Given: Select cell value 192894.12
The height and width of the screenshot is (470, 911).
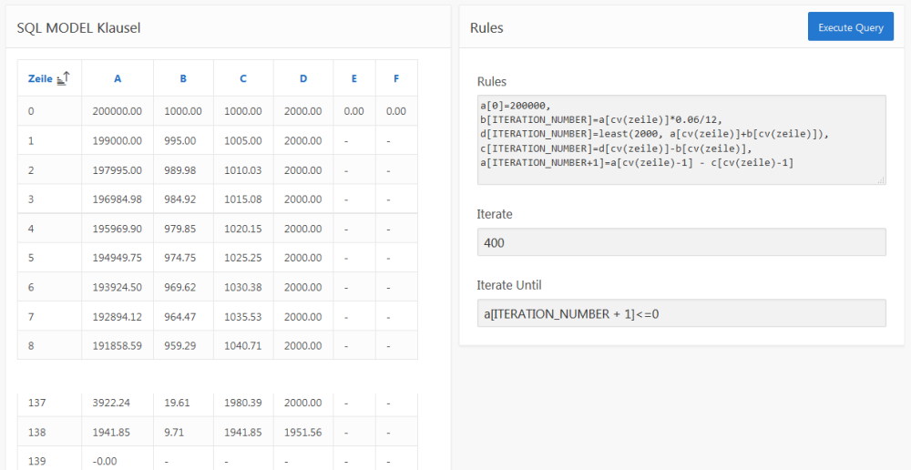Looking at the screenshot, I should pos(118,317).
